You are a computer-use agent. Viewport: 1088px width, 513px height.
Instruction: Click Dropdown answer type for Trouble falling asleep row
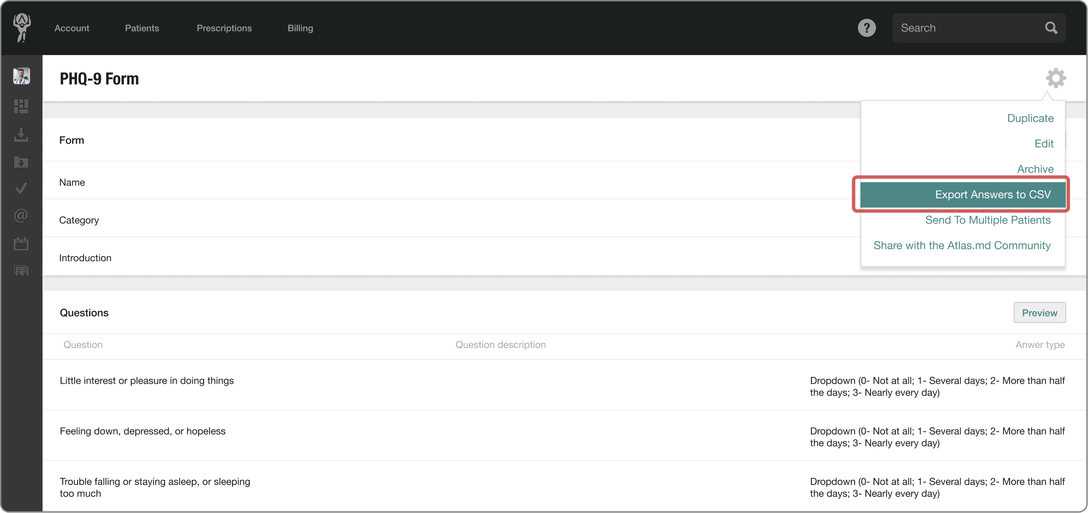click(x=937, y=488)
